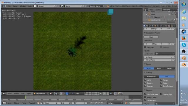Open the Window menu
The image size is (188, 106).
23,6
